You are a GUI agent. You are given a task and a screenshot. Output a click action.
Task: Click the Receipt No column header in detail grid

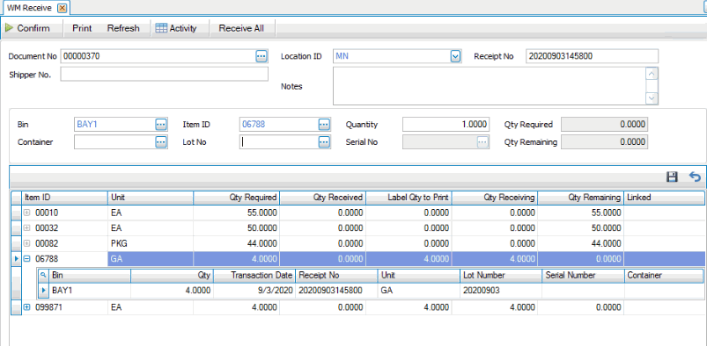pos(337,275)
